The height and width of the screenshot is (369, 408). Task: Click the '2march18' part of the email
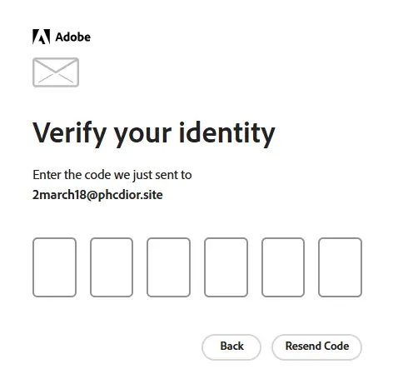pos(59,195)
